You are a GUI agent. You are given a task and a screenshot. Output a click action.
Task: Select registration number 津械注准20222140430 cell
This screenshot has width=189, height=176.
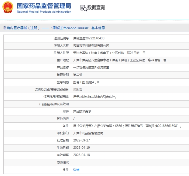(89, 38)
